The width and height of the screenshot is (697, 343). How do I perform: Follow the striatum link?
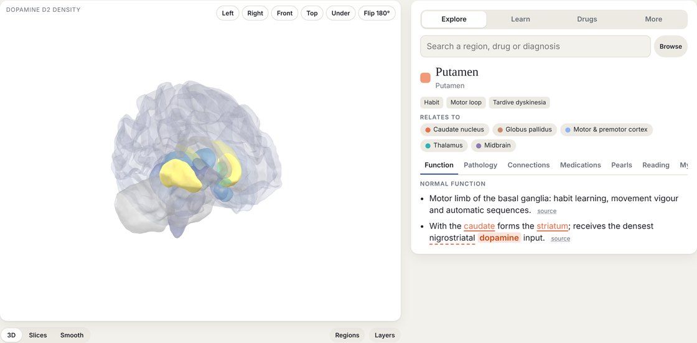(552, 226)
